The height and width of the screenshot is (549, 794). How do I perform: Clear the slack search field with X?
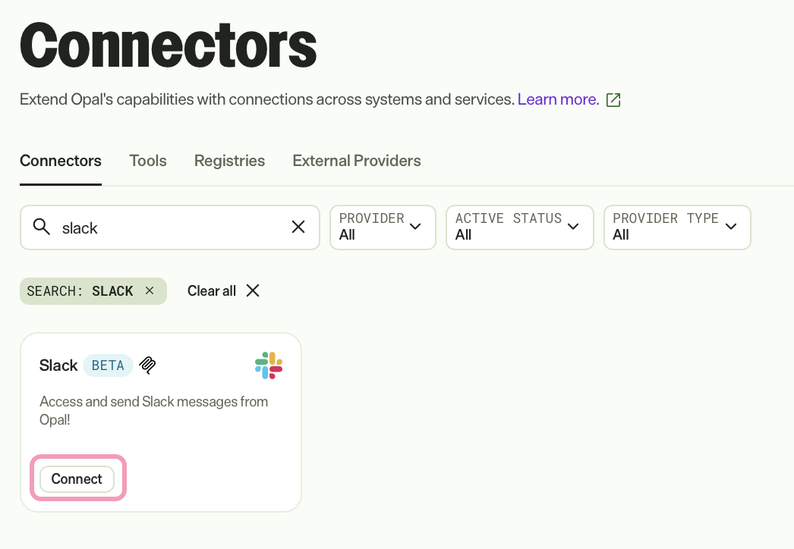tap(298, 227)
